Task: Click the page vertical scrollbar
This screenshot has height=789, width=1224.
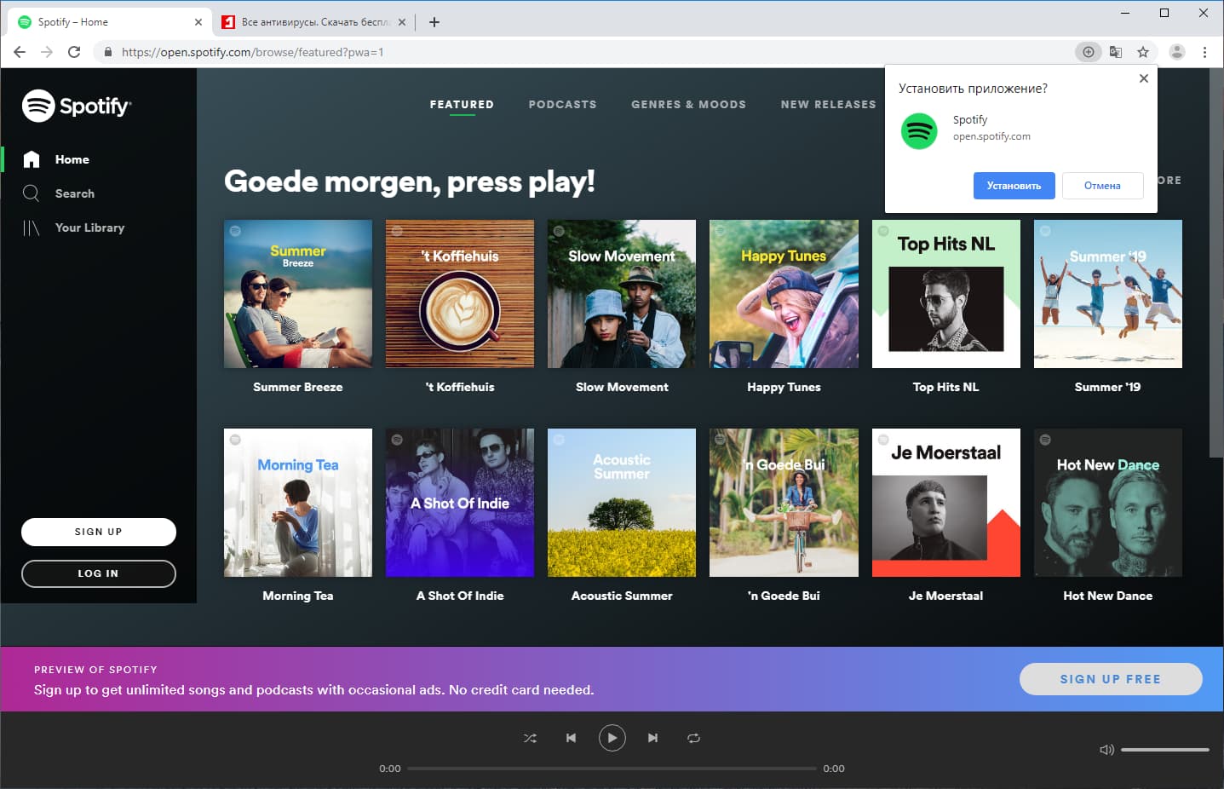Action: coord(1216,264)
